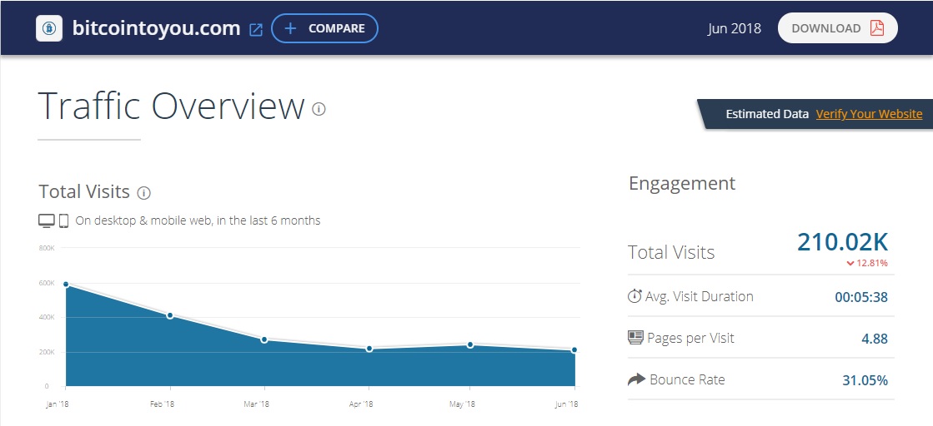Image resolution: width=933 pixels, height=426 pixels.
Task: Follow the Verify Your Website link
Action: (869, 114)
